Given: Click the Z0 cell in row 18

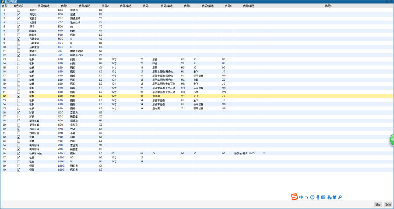Looking at the screenshot, I should click(224, 79).
